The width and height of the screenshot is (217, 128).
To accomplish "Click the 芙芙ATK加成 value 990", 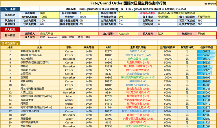I will [207, 20].
